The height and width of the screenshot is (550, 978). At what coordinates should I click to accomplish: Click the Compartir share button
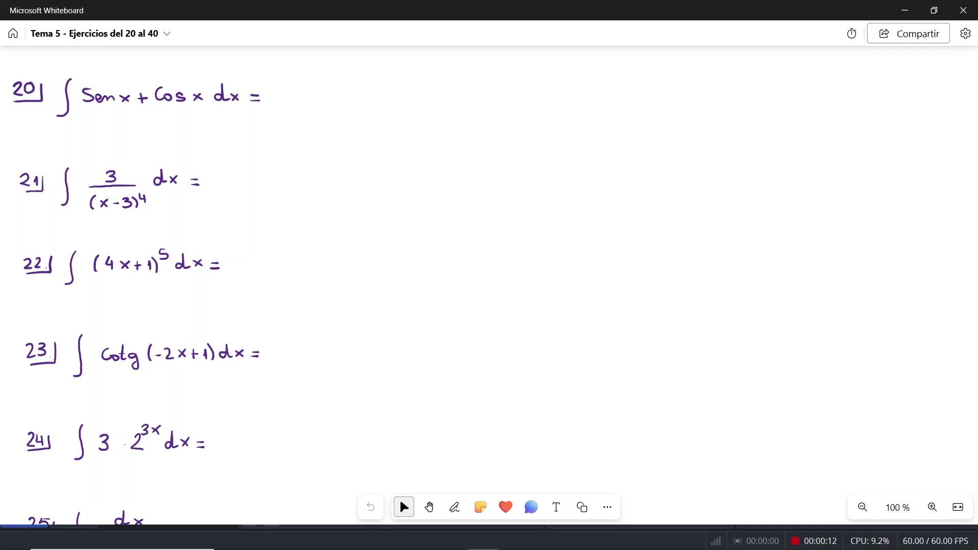pyautogui.click(x=908, y=34)
